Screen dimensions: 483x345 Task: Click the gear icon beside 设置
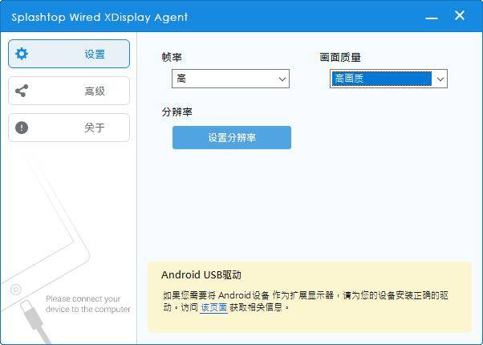pos(22,54)
